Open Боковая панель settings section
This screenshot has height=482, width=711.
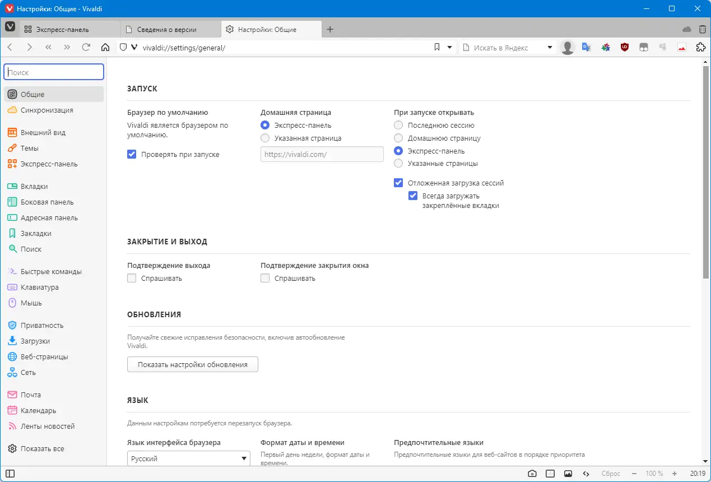pyautogui.click(x=54, y=202)
